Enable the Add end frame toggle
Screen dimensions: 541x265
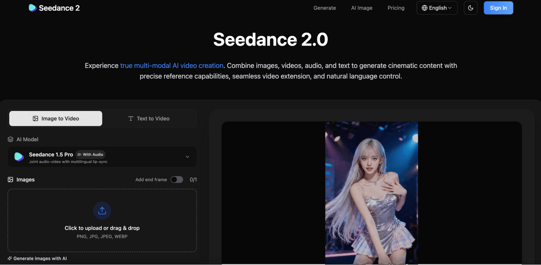pos(177,180)
